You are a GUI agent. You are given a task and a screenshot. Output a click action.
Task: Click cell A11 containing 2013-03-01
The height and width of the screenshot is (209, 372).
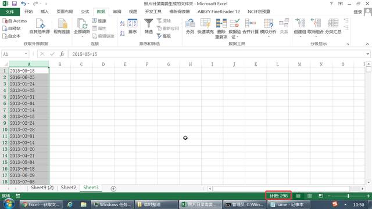(x=29, y=136)
